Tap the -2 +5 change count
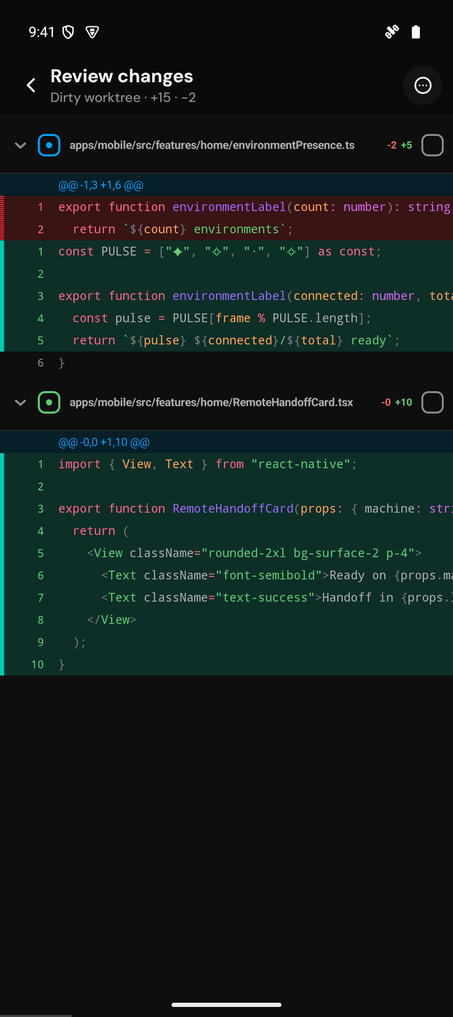The height and width of the screenshot is (1017, 453). coord(400,145)
